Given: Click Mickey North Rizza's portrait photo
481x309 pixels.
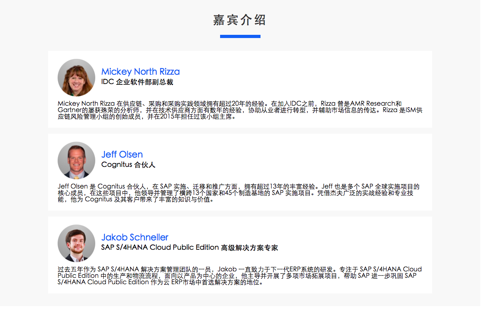Looking at the screenshot, I should pyautogui.click(x=76, y=78).
